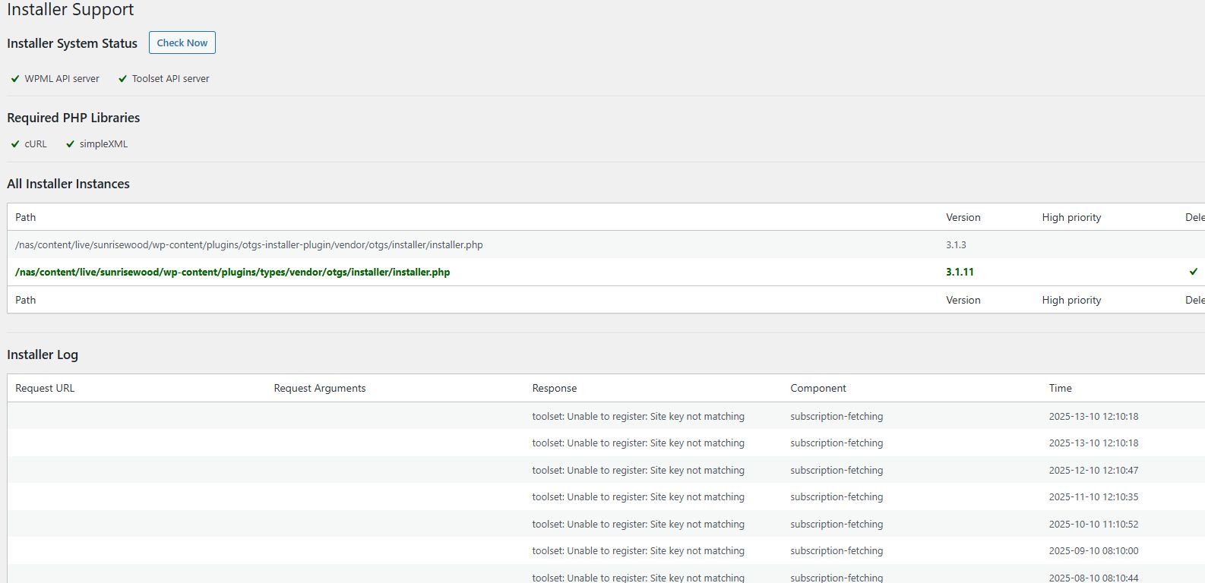The width and height of the screenshot is (1205, 583).
Task: Click version number 3.1.3
Action: point(956,244)
